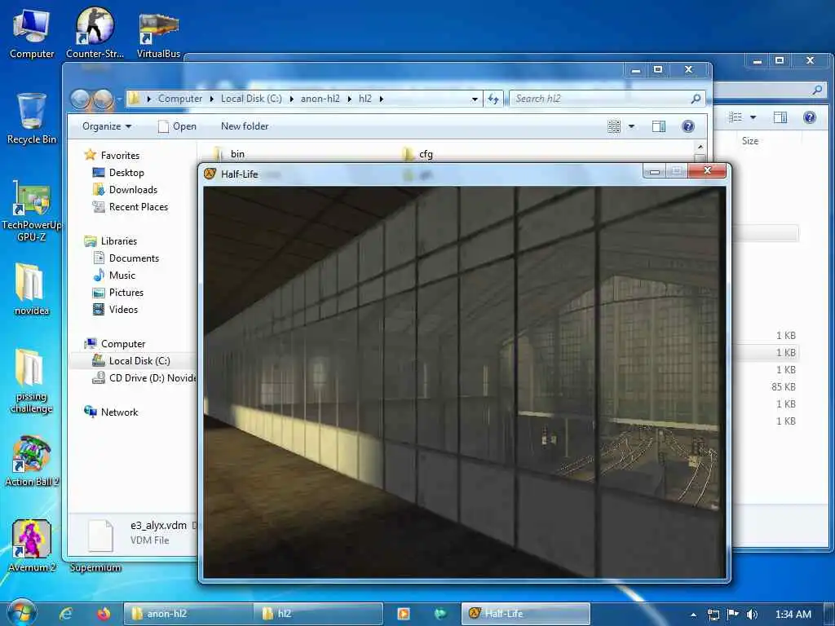
Task: Expand the arrow after anon-hl2 breadcrumb
Action: tap(349, 99)
